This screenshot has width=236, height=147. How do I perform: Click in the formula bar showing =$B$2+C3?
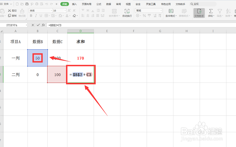[x=141, y=25]
